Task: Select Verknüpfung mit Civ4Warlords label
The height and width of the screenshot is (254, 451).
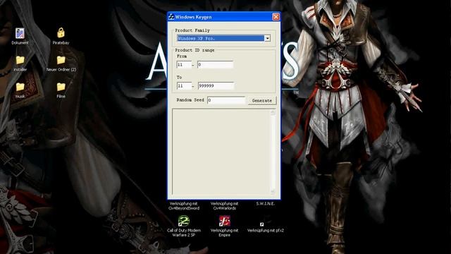Action: (x=224, y=206)
